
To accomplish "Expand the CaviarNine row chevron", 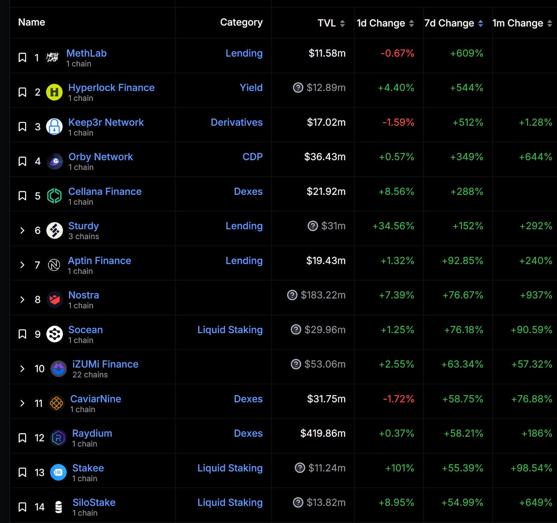I will [x=22, y=403].
